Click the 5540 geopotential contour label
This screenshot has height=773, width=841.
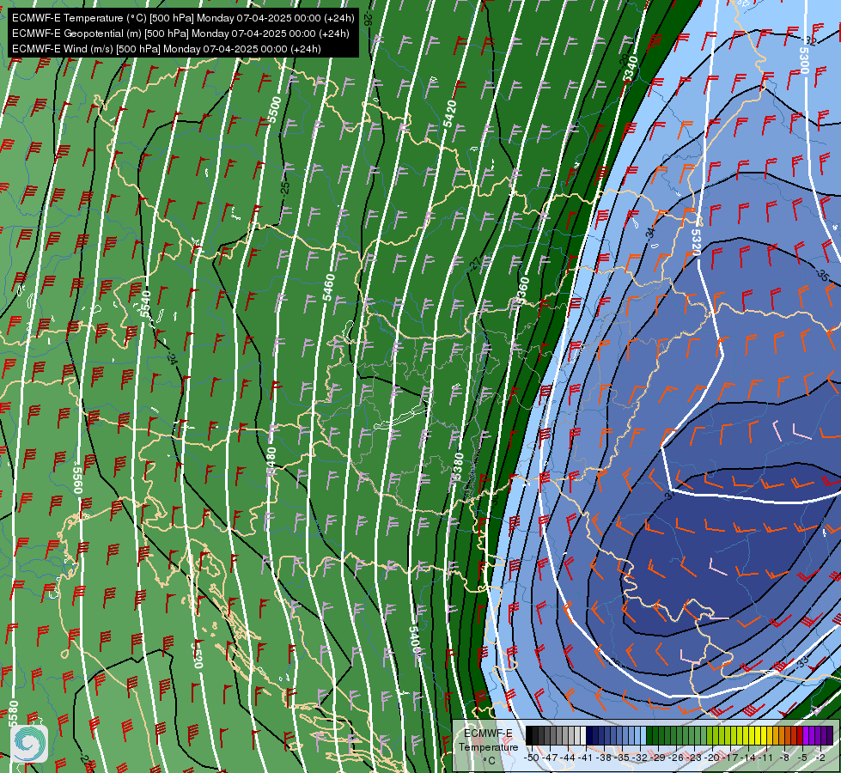point(145,304)
